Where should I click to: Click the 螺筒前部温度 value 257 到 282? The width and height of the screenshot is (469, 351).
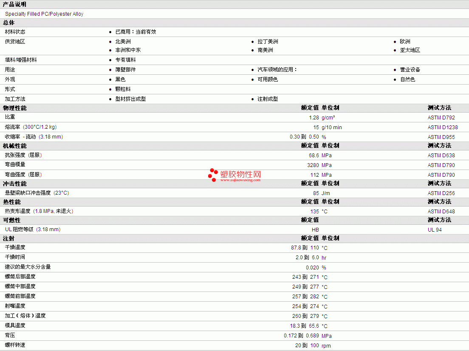(x=306, y=296)
